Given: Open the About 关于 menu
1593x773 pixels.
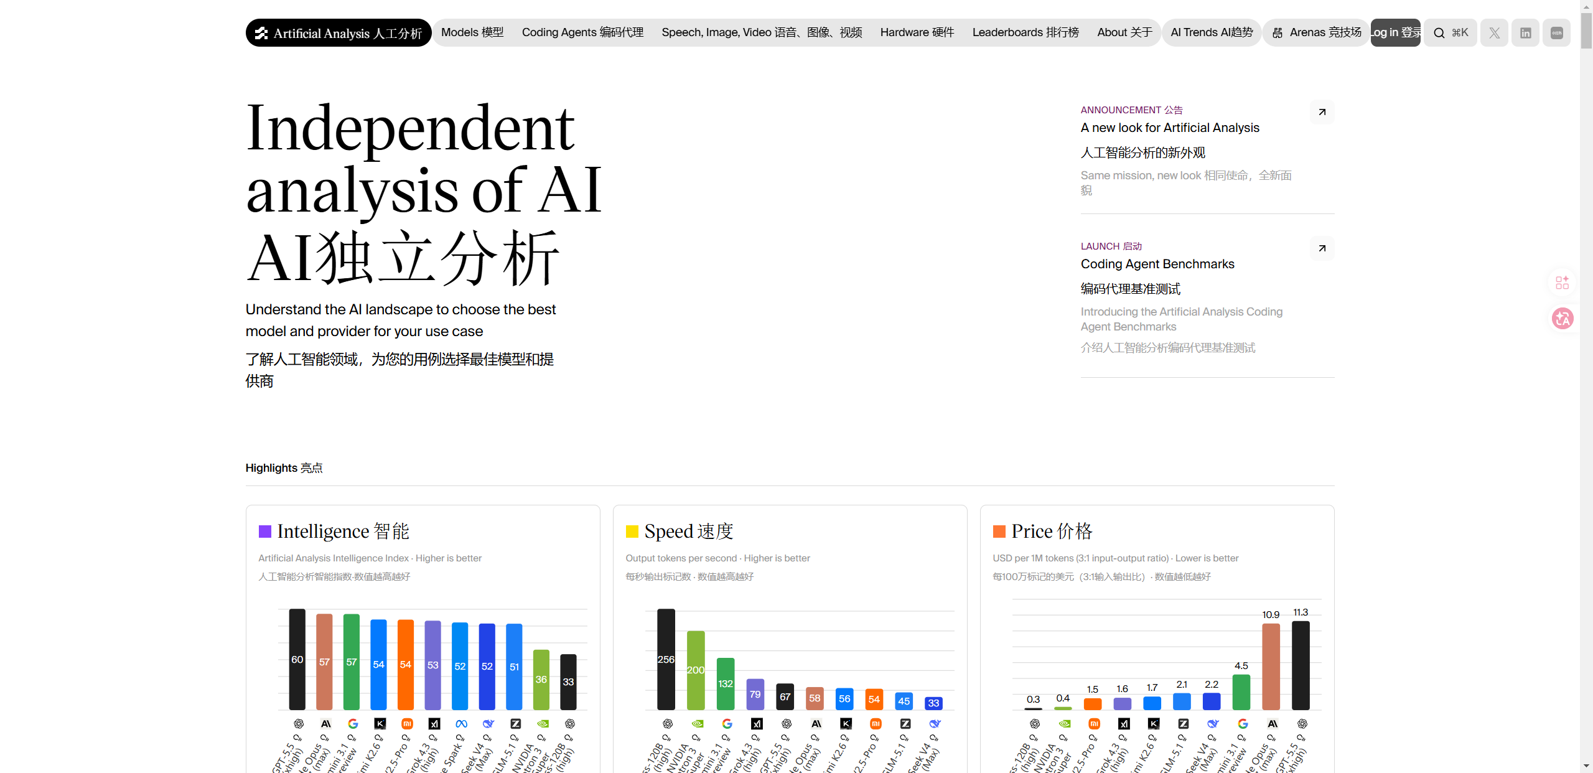Looking at the screenshot, I should click(x=1125, y=32).
